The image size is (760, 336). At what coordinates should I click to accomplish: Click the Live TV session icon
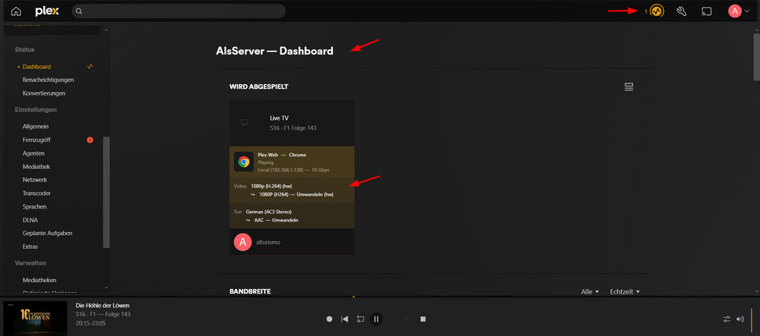click(245, 122)
